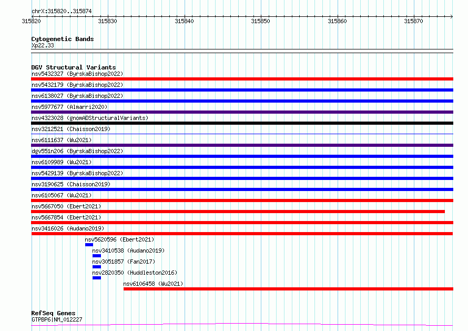Viewport: 468px width, 331px height.
Task: Click nsv3416026 (Audano2019) label
Action: pyautogui.click(x=68, y=228)
